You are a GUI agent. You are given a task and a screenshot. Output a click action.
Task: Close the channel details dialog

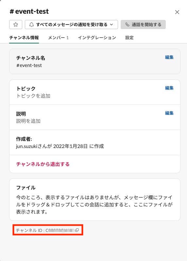(177, 12)
